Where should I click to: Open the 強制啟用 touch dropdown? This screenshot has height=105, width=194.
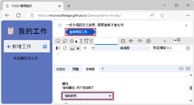pyautogui.click(x=88, y=96)
